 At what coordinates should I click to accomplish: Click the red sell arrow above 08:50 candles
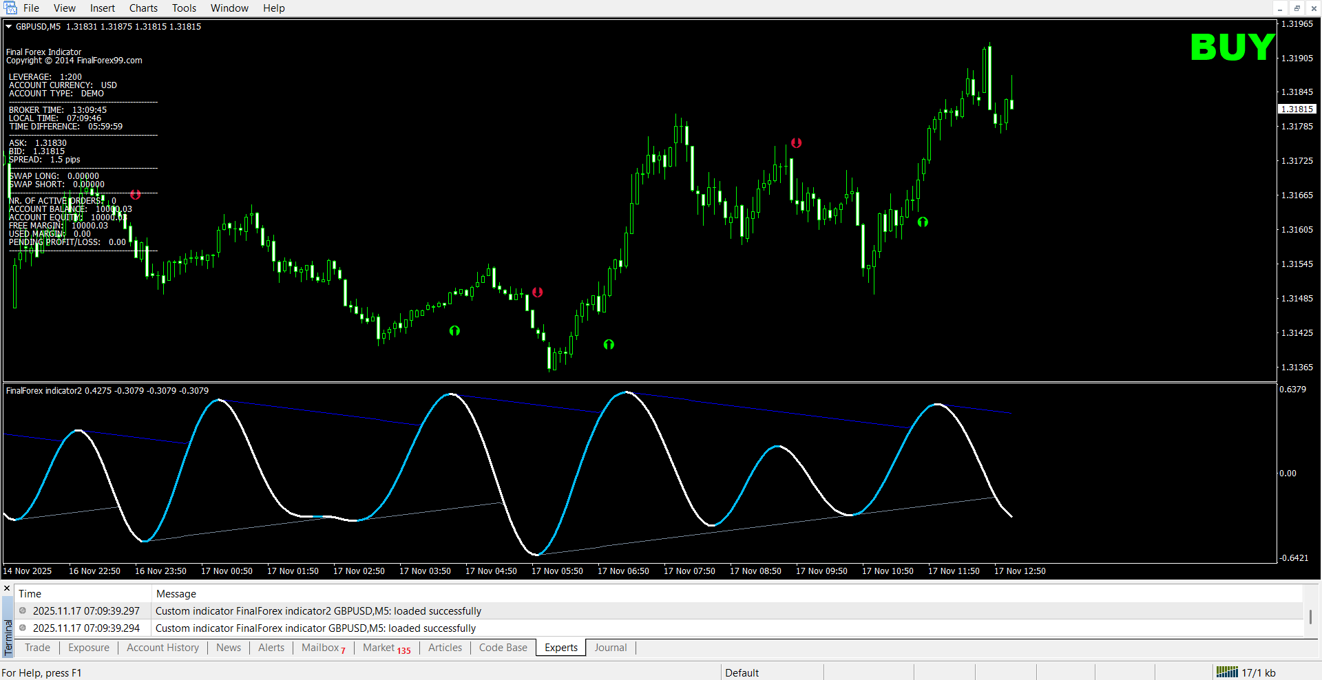tap(796, 143)
